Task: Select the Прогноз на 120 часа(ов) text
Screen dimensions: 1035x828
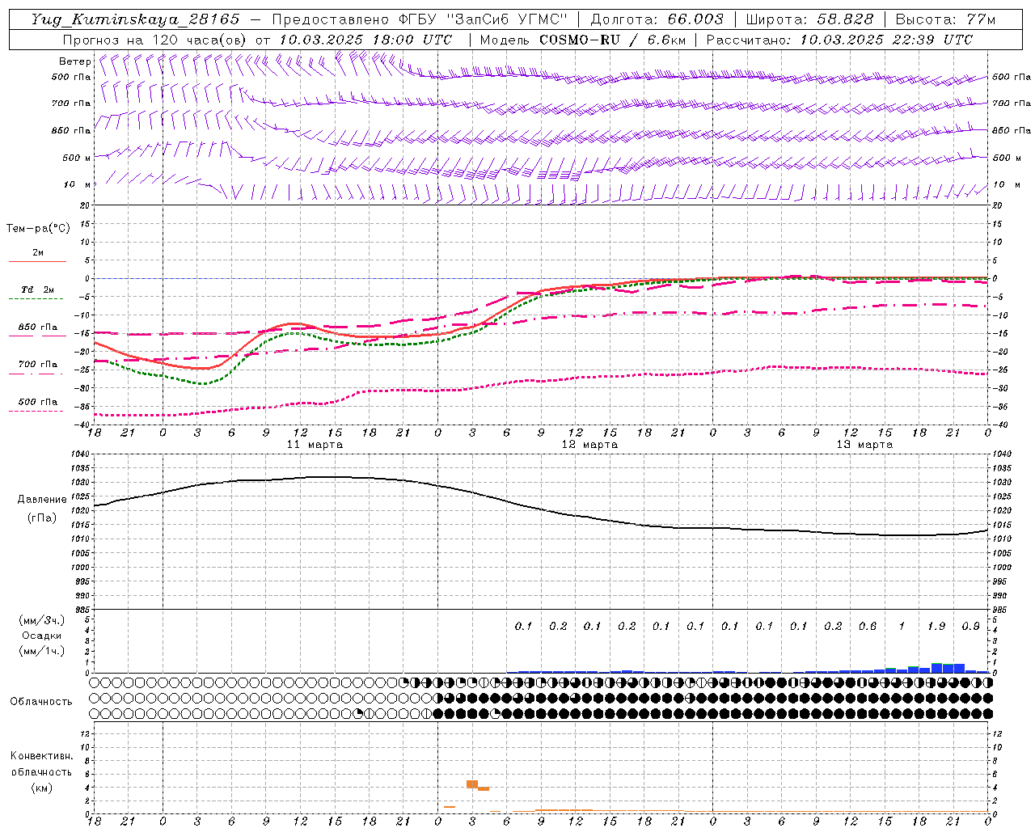Action: tap(155, 40)
